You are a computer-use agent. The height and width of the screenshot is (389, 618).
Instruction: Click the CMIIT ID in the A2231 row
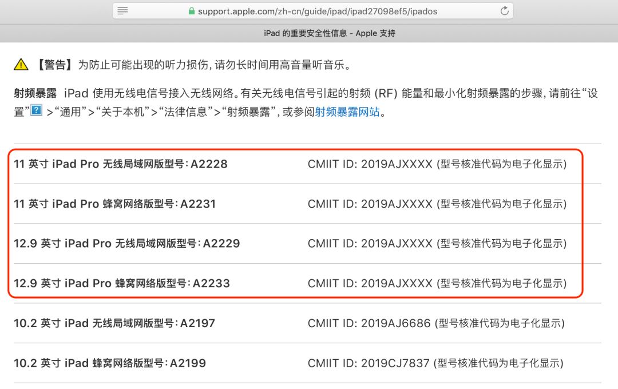437,204
